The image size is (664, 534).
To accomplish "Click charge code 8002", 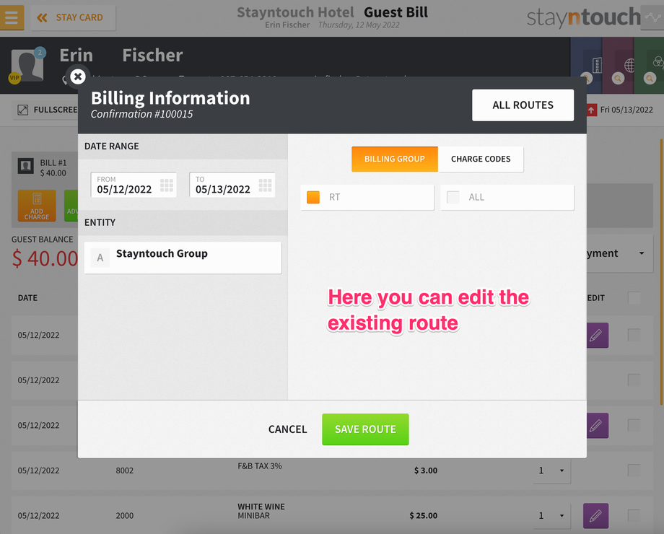I will (124, 470).
